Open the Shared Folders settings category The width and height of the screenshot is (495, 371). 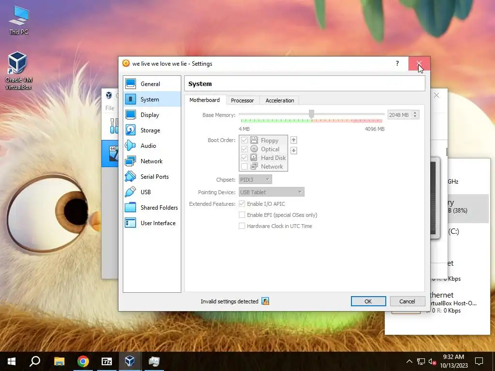pos(152,208)
